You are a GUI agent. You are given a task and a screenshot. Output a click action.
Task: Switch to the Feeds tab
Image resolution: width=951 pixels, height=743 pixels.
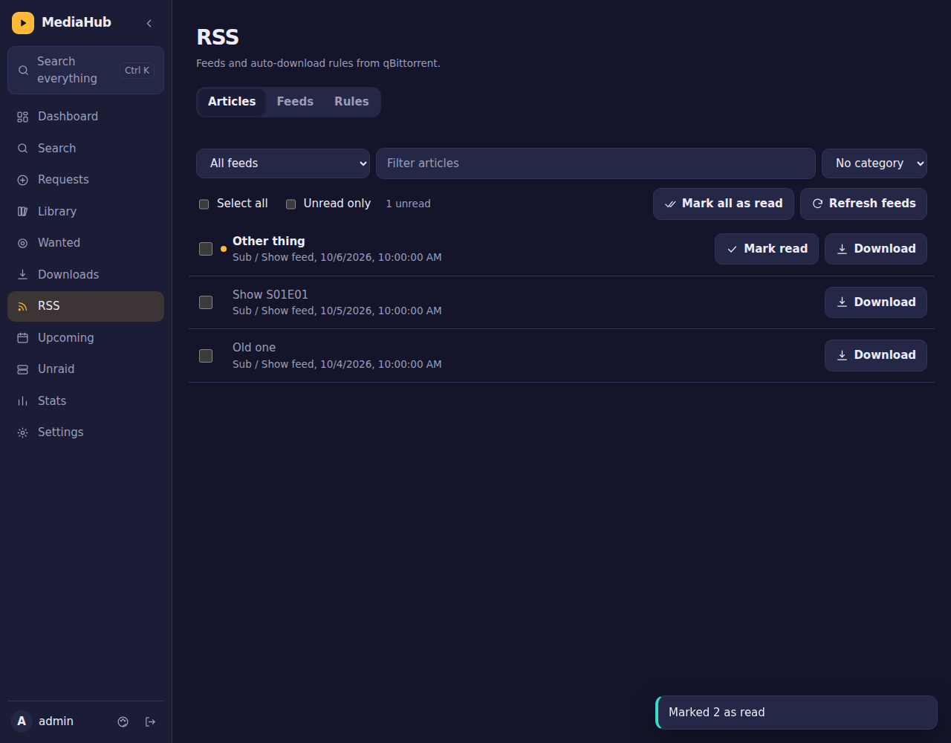295,102
